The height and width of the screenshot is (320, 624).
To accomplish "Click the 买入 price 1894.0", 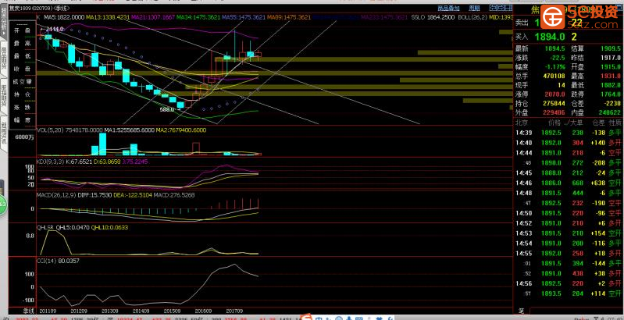I will tap(550, 37).
